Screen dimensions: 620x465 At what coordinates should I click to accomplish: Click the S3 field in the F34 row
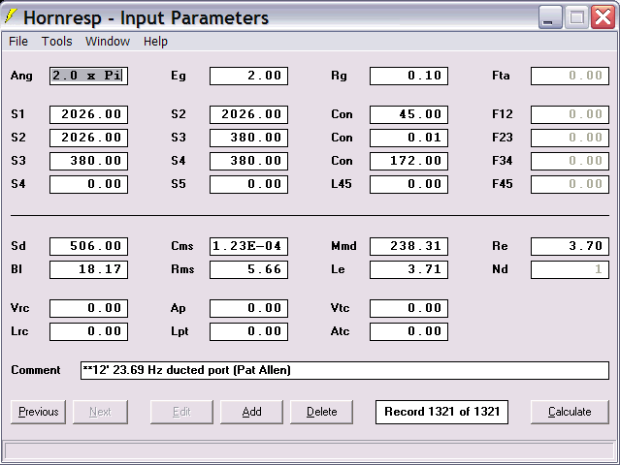(88, 161)
